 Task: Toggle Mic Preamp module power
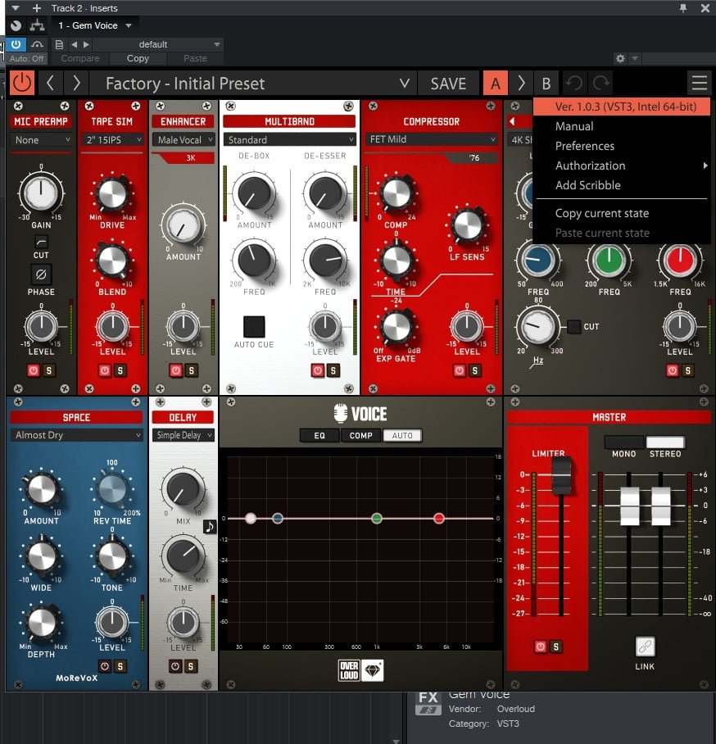[x=34, y=370]
